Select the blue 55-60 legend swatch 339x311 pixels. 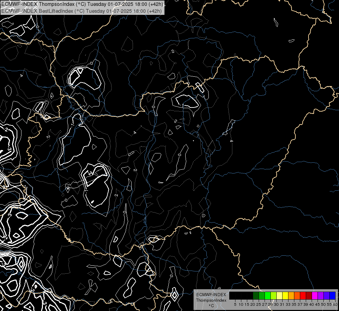pyautogui.click(x=332, y=295)
